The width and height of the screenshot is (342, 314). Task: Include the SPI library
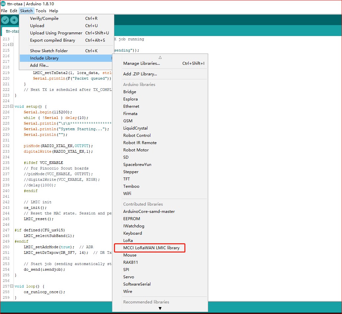[x=160, y=269]
